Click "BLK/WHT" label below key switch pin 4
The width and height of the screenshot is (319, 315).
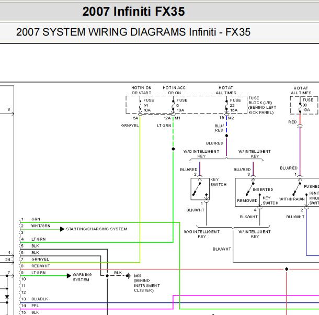pyautogui.click(x=248, y=217)
